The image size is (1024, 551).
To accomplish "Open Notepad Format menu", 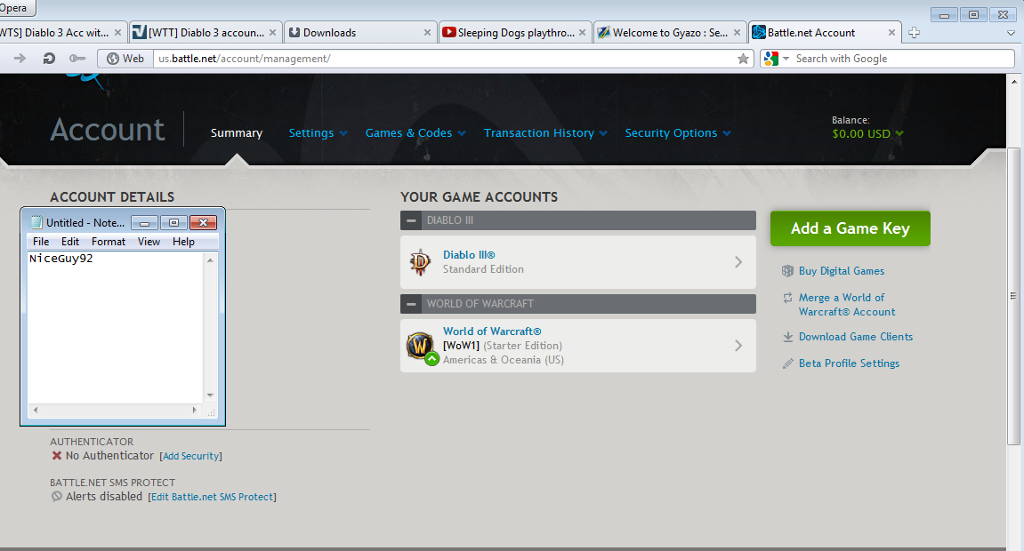I will 109,241.
